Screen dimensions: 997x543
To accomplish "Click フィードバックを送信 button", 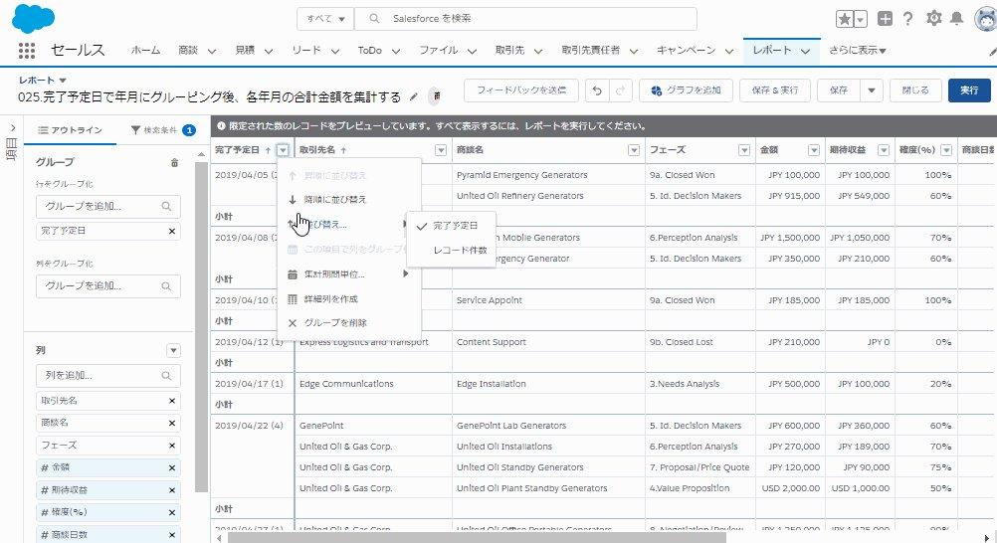I will [521, 90].
